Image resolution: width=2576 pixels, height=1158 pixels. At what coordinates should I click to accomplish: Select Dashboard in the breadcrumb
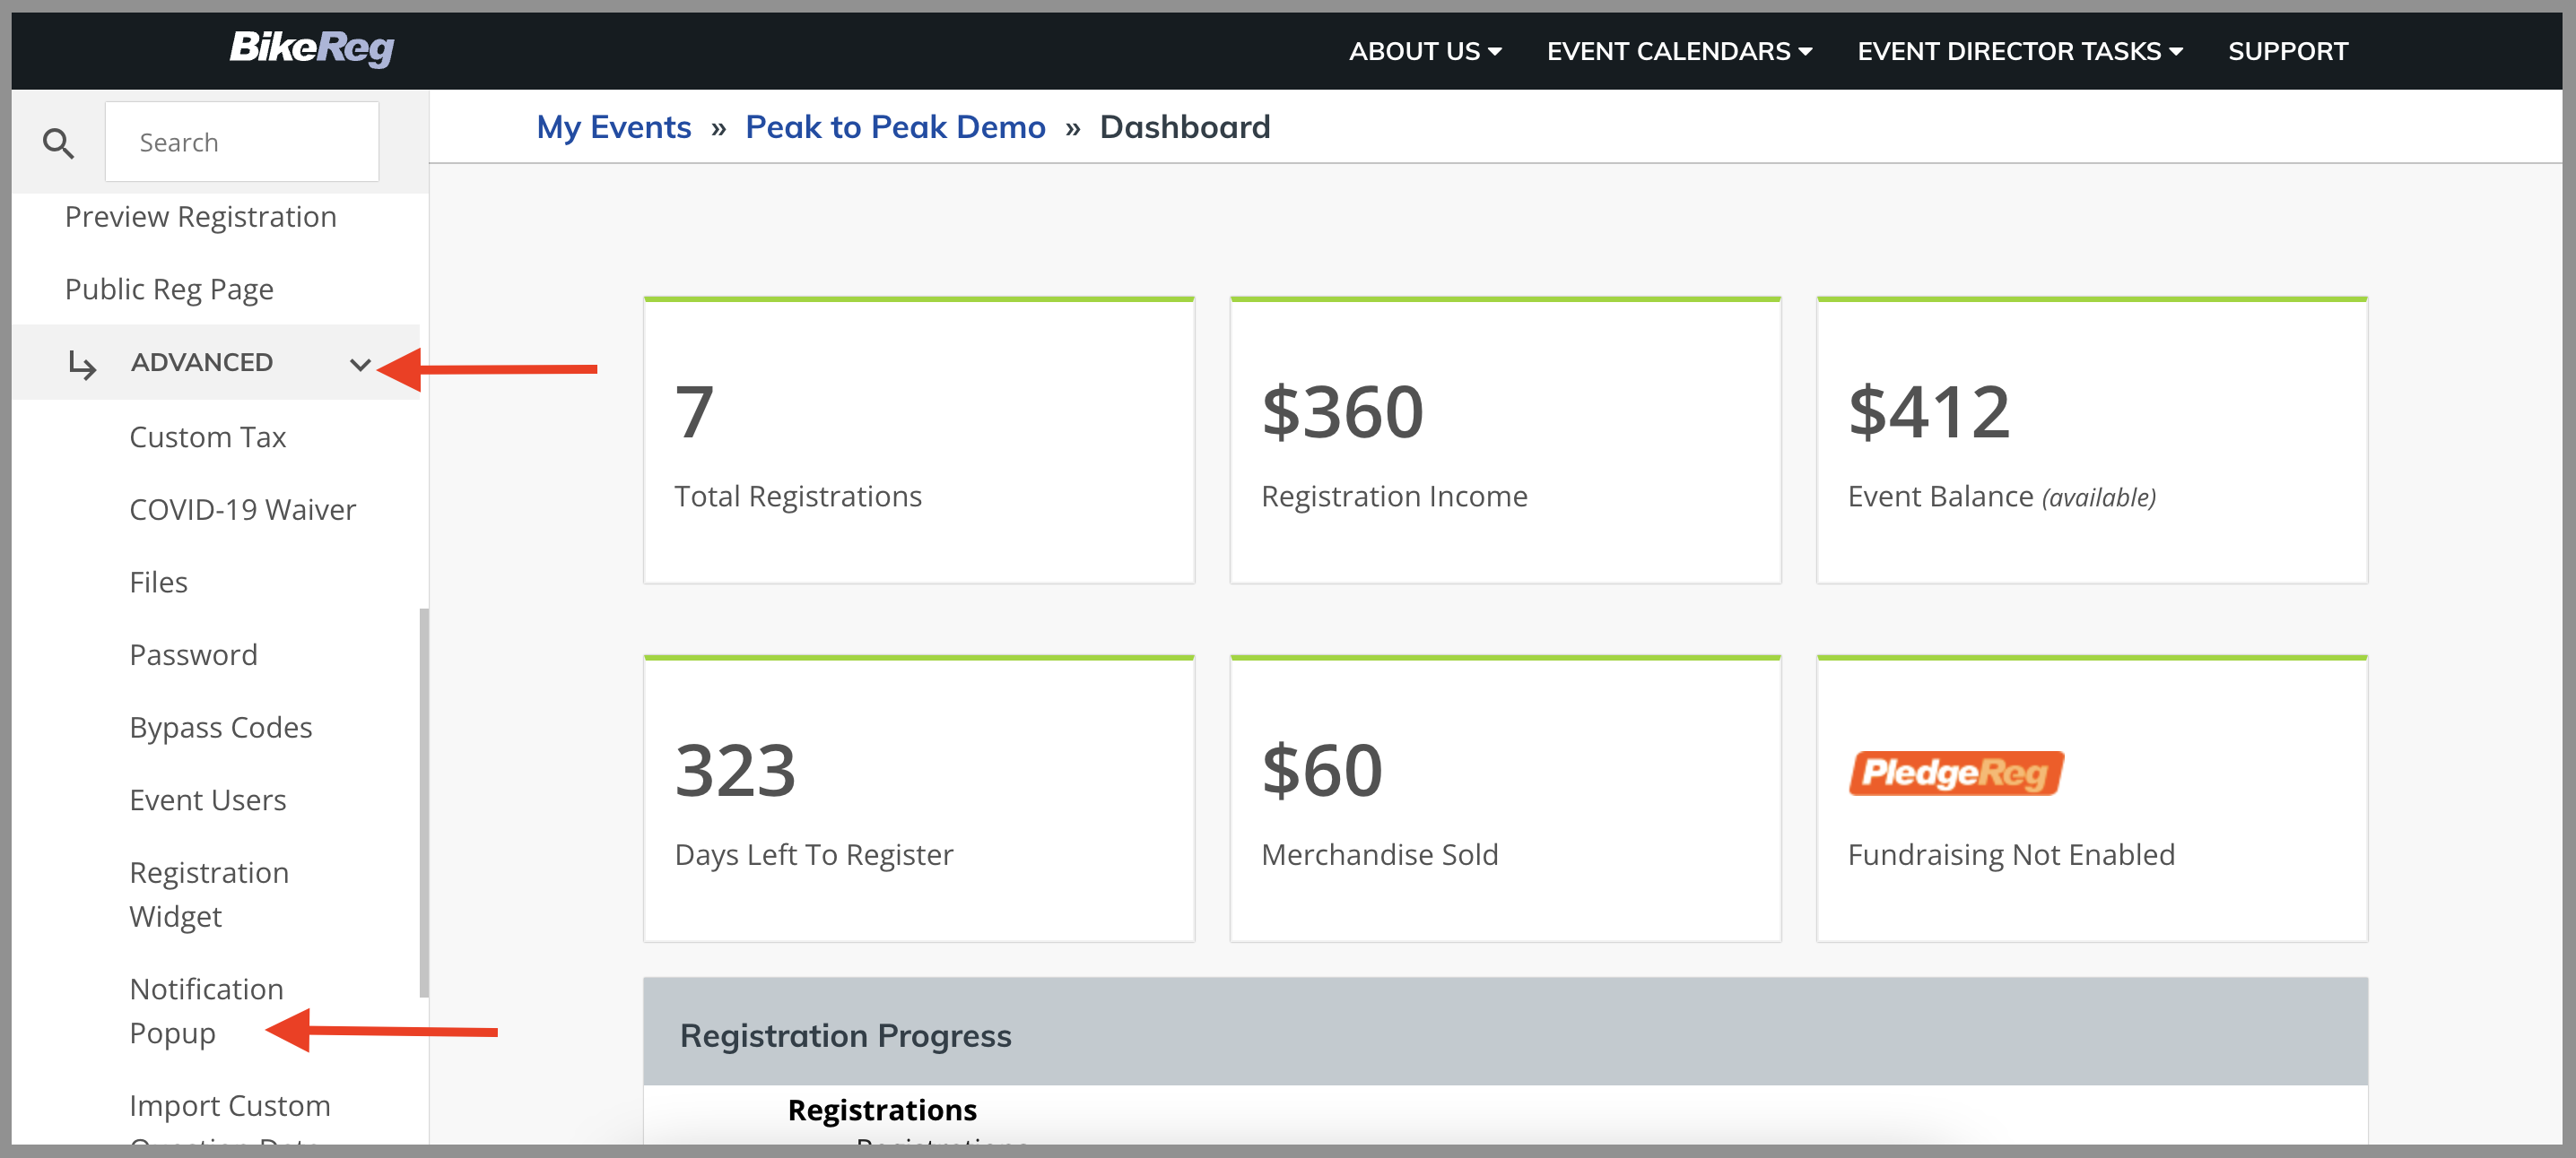tap(1185, 127)
